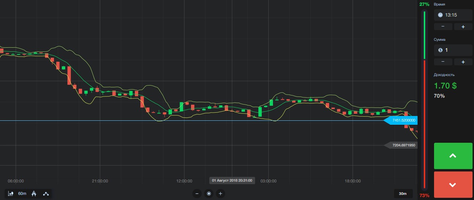Click the 70% payout percentage
Screen dimensions: 474x200
[x=440, y=96]
